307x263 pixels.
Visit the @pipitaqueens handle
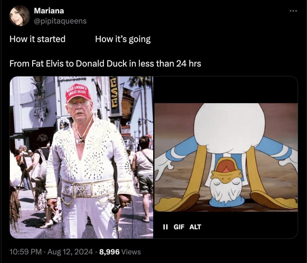coord(60,21)
